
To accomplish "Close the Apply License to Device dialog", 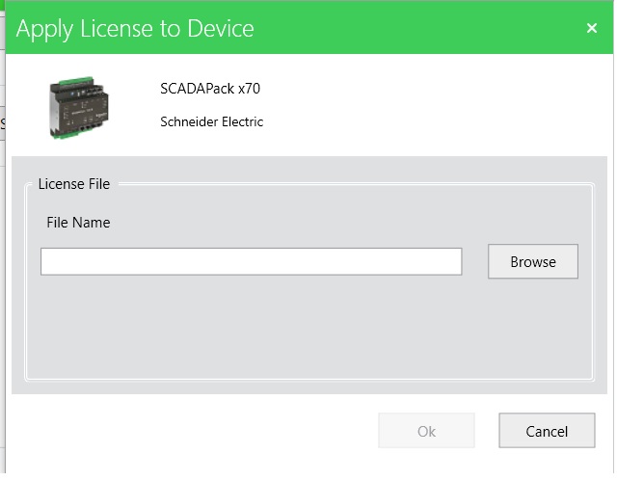I will pos(591,28).
